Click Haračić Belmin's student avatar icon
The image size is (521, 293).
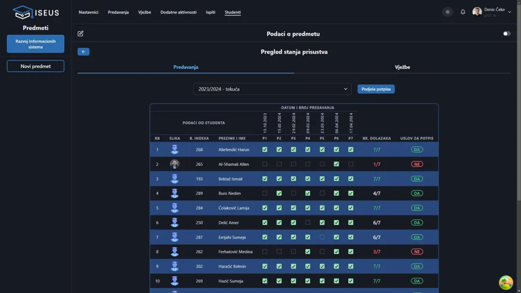point(175,266)
